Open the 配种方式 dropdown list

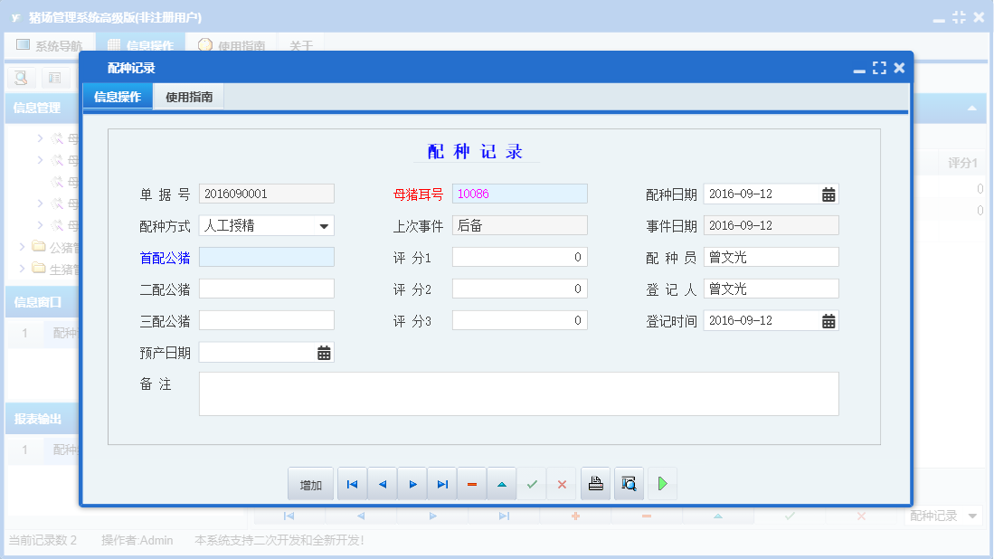tap(324, 226)
